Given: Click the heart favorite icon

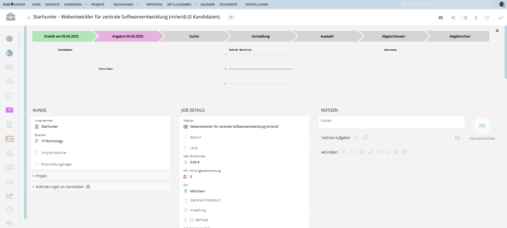Looking at the screenshot, I should (x=487, y=18).
